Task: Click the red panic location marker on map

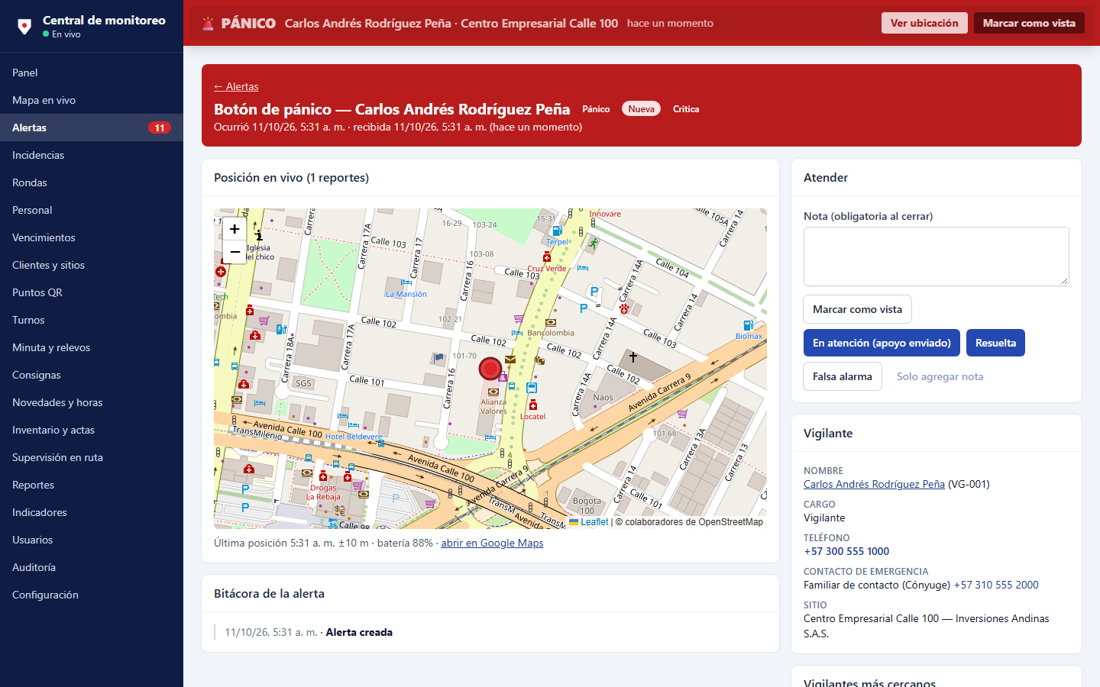Action: (x=490, y=369)
